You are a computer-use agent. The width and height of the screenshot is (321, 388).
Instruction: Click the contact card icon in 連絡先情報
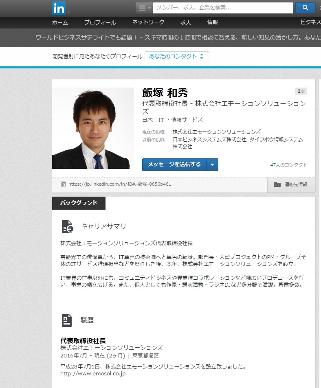(277, 184)
